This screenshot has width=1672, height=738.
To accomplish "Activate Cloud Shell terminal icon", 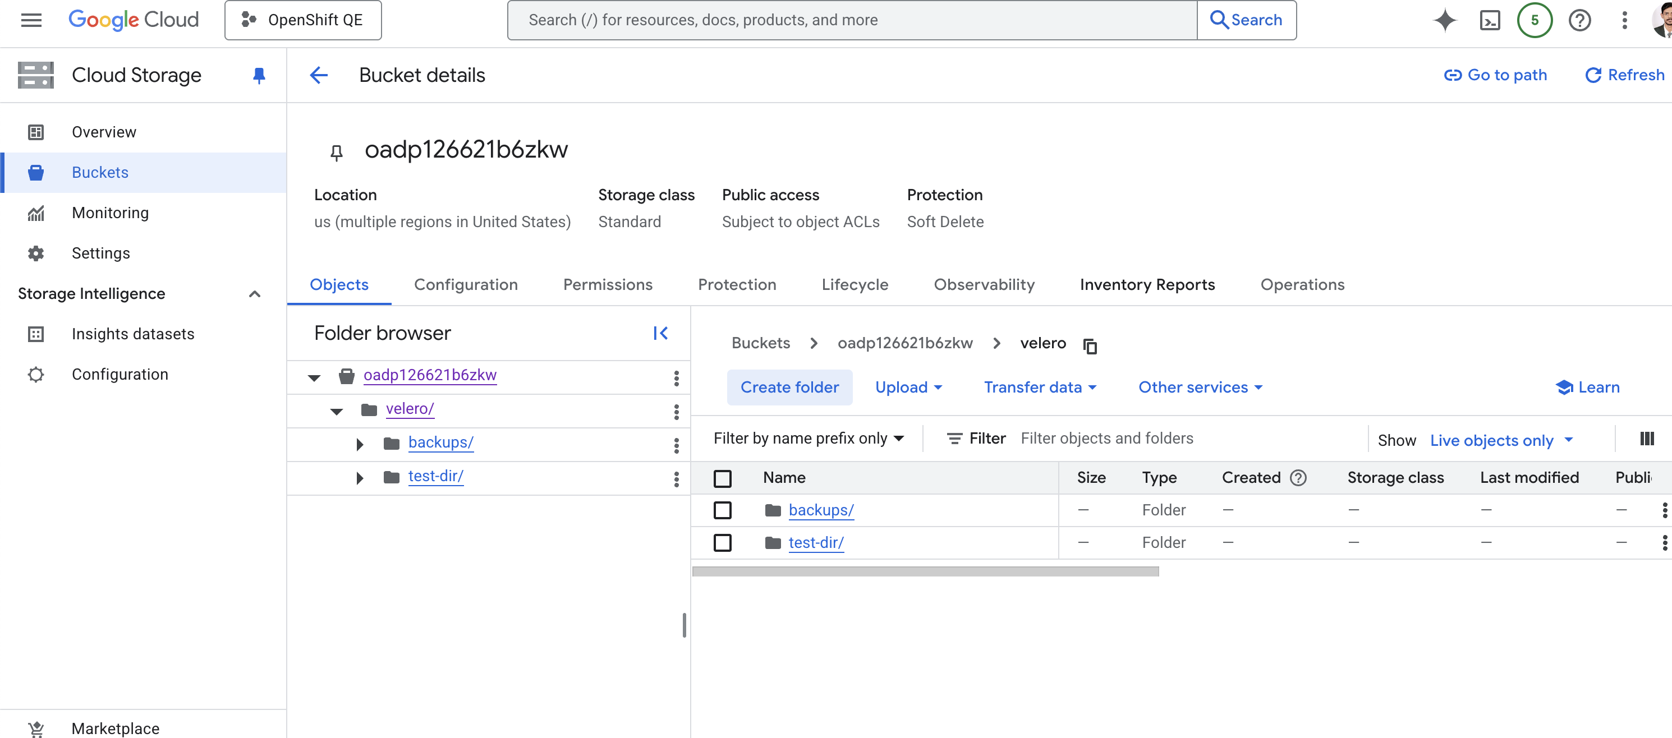I will 1490,20.
